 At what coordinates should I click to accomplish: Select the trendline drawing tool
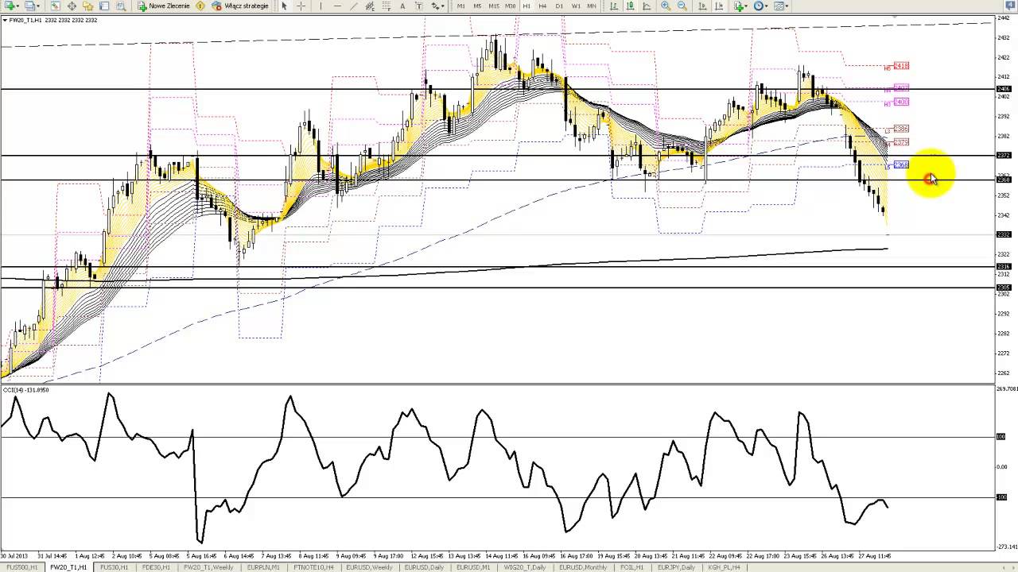click(354, 6)
